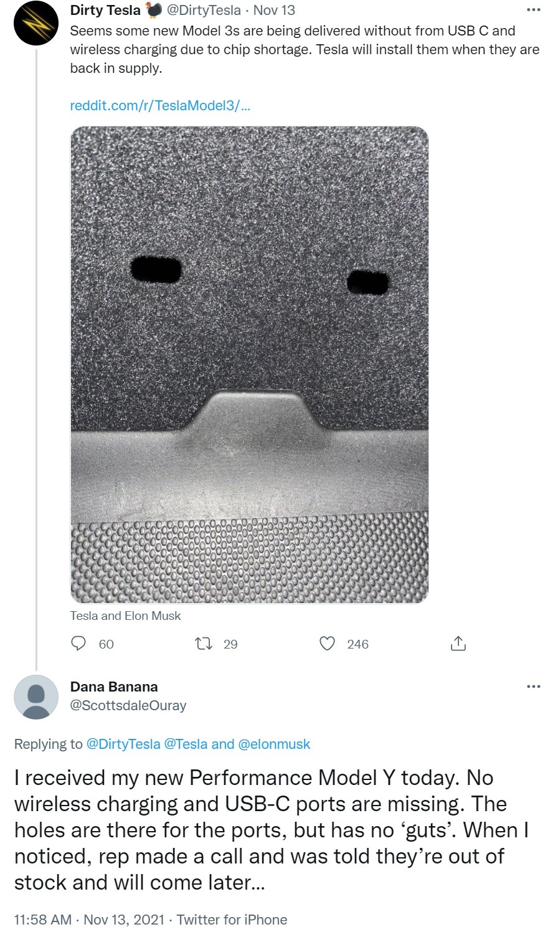Viewport: 558px width, 937px height.
Task: Click the reply icon under Dirty Tesla's tweet
Action: pyautogui.click(x=78, y=644)
